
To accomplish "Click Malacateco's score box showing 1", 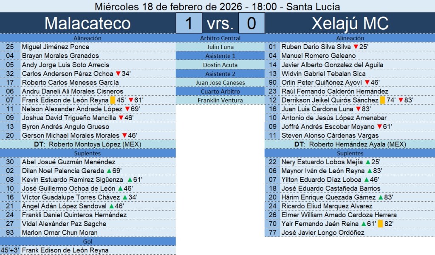I will click(x=188, y=23).
